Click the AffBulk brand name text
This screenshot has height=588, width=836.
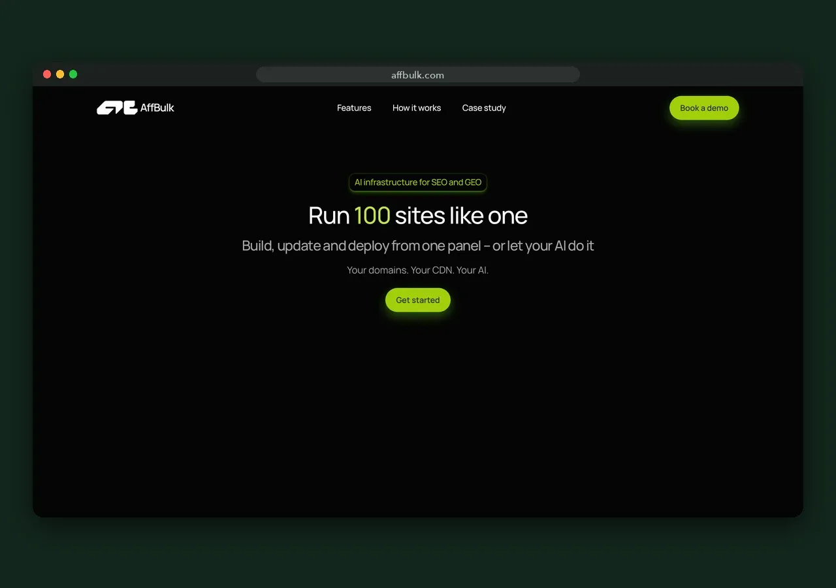(x=157, y=108)
